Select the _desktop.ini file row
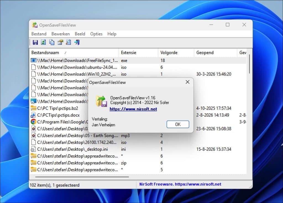Image resolution: width=283 pixels, height=203 pixels. (x=138, y=149)
